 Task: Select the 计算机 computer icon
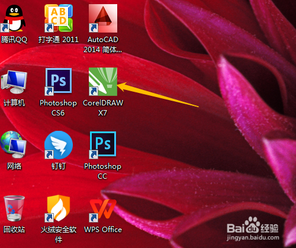pyautogui.click(x=14, y=82)
